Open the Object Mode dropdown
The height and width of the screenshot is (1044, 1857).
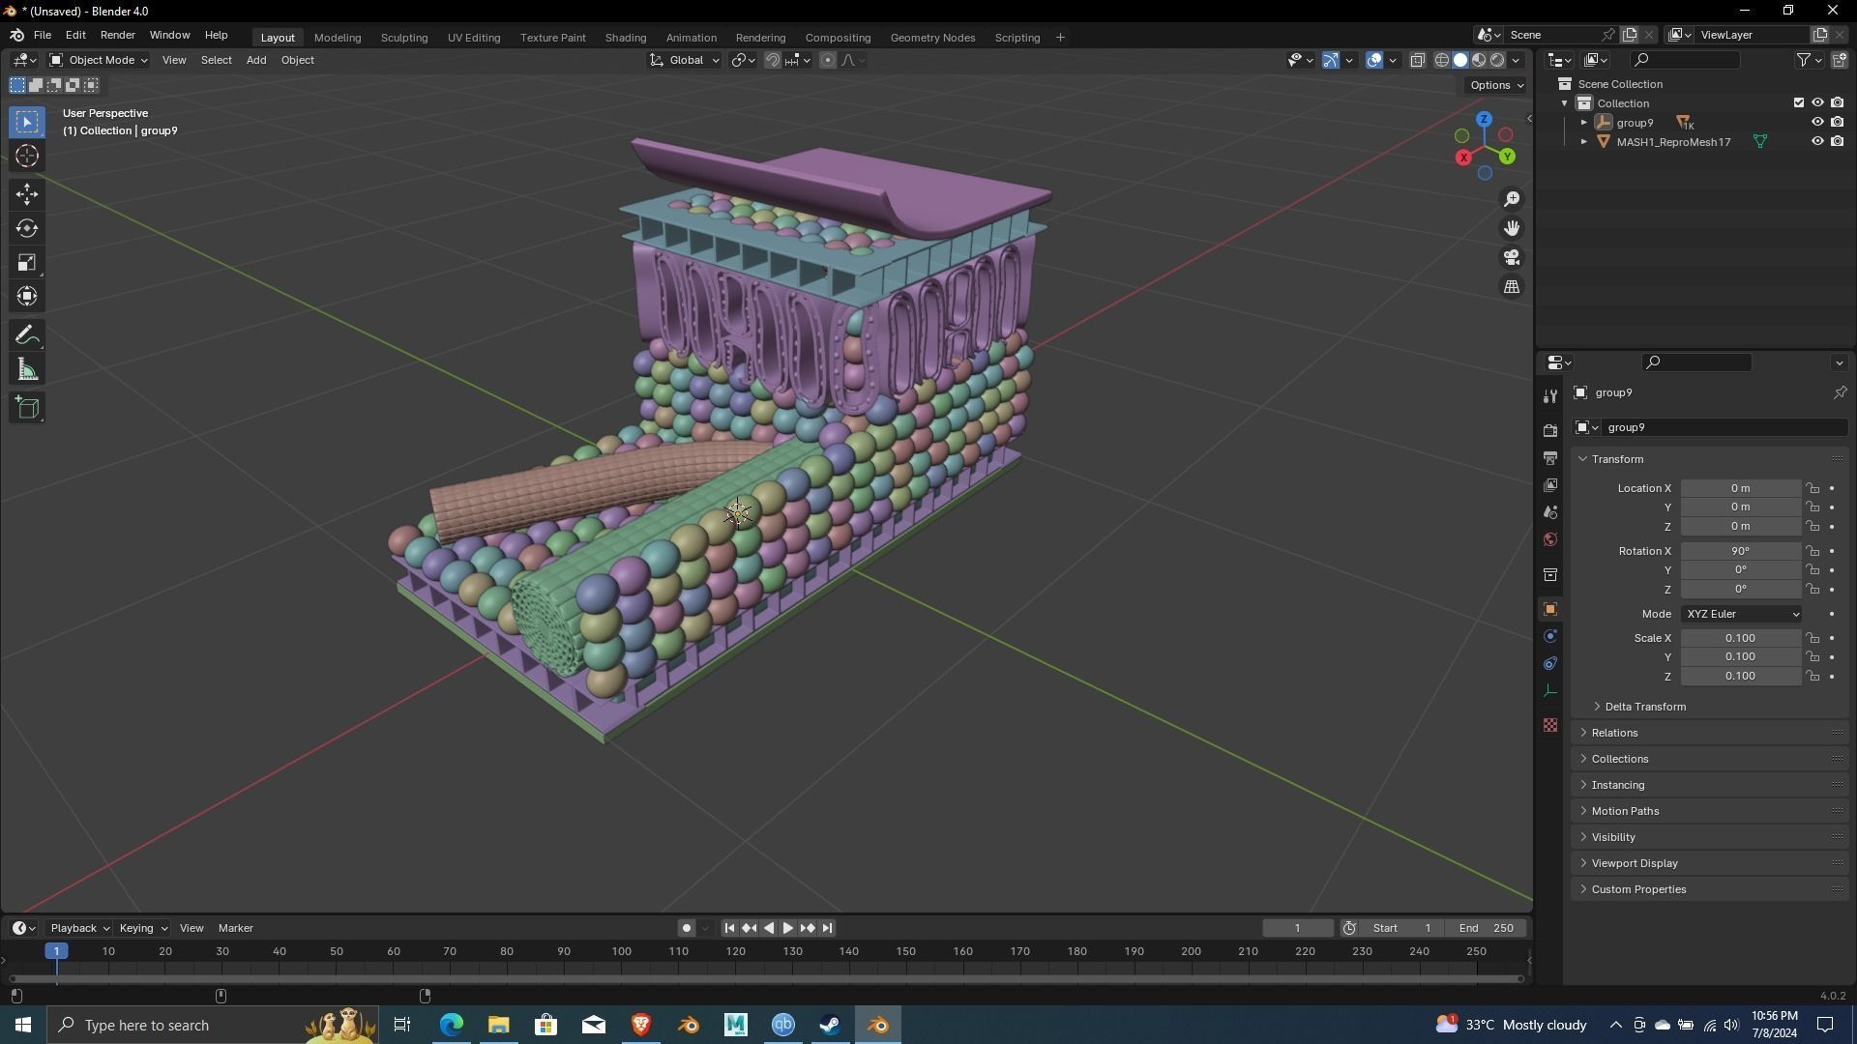pos(98,60)
